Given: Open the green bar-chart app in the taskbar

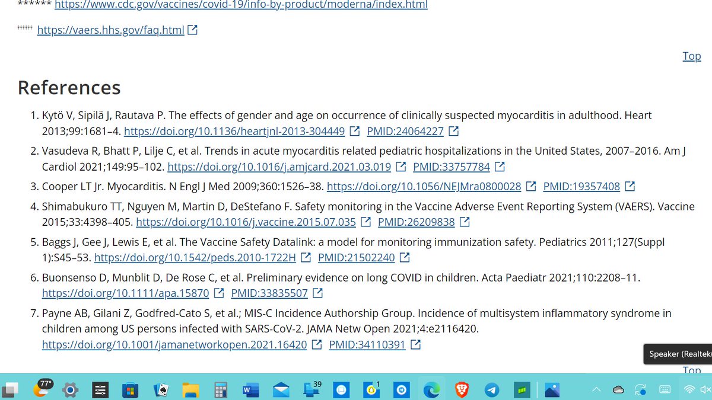Looking at the screenshot, I should (x=522, y=390).
